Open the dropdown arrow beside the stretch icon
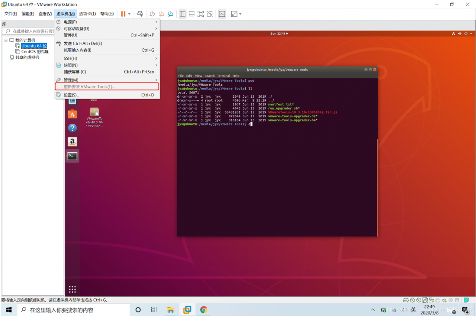This screenshot has width=476, height=316. (x=240, y=14)
